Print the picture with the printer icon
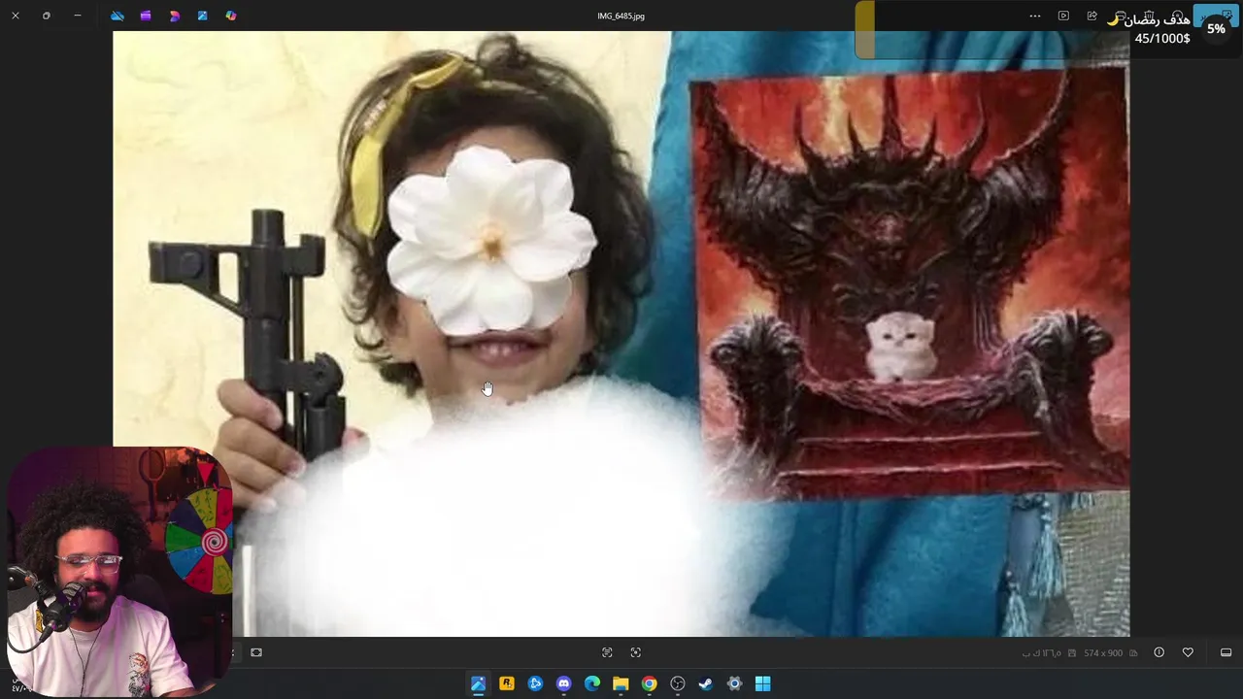The width and height of the screenshot is (1243, 699). point(1121,16)
